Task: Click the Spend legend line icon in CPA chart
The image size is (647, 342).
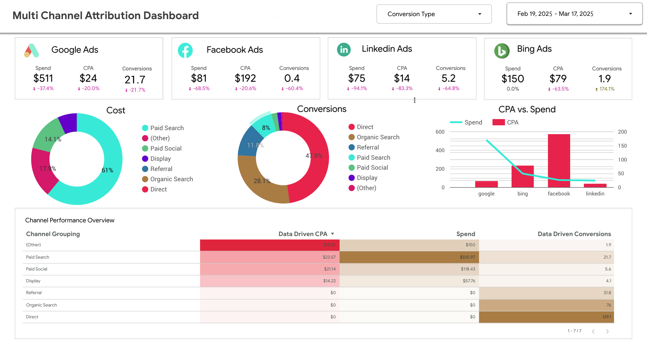Action: [457, 122]
